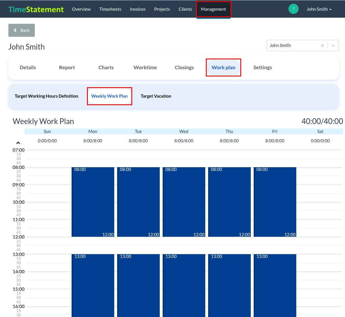Click Monday's 8:00/8:00 hours value
345x317 pixels.
click(93, 141)
